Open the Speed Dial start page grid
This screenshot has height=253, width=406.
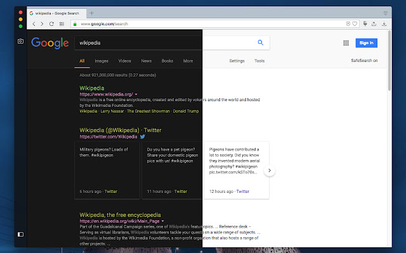click(x=62, y=24)
